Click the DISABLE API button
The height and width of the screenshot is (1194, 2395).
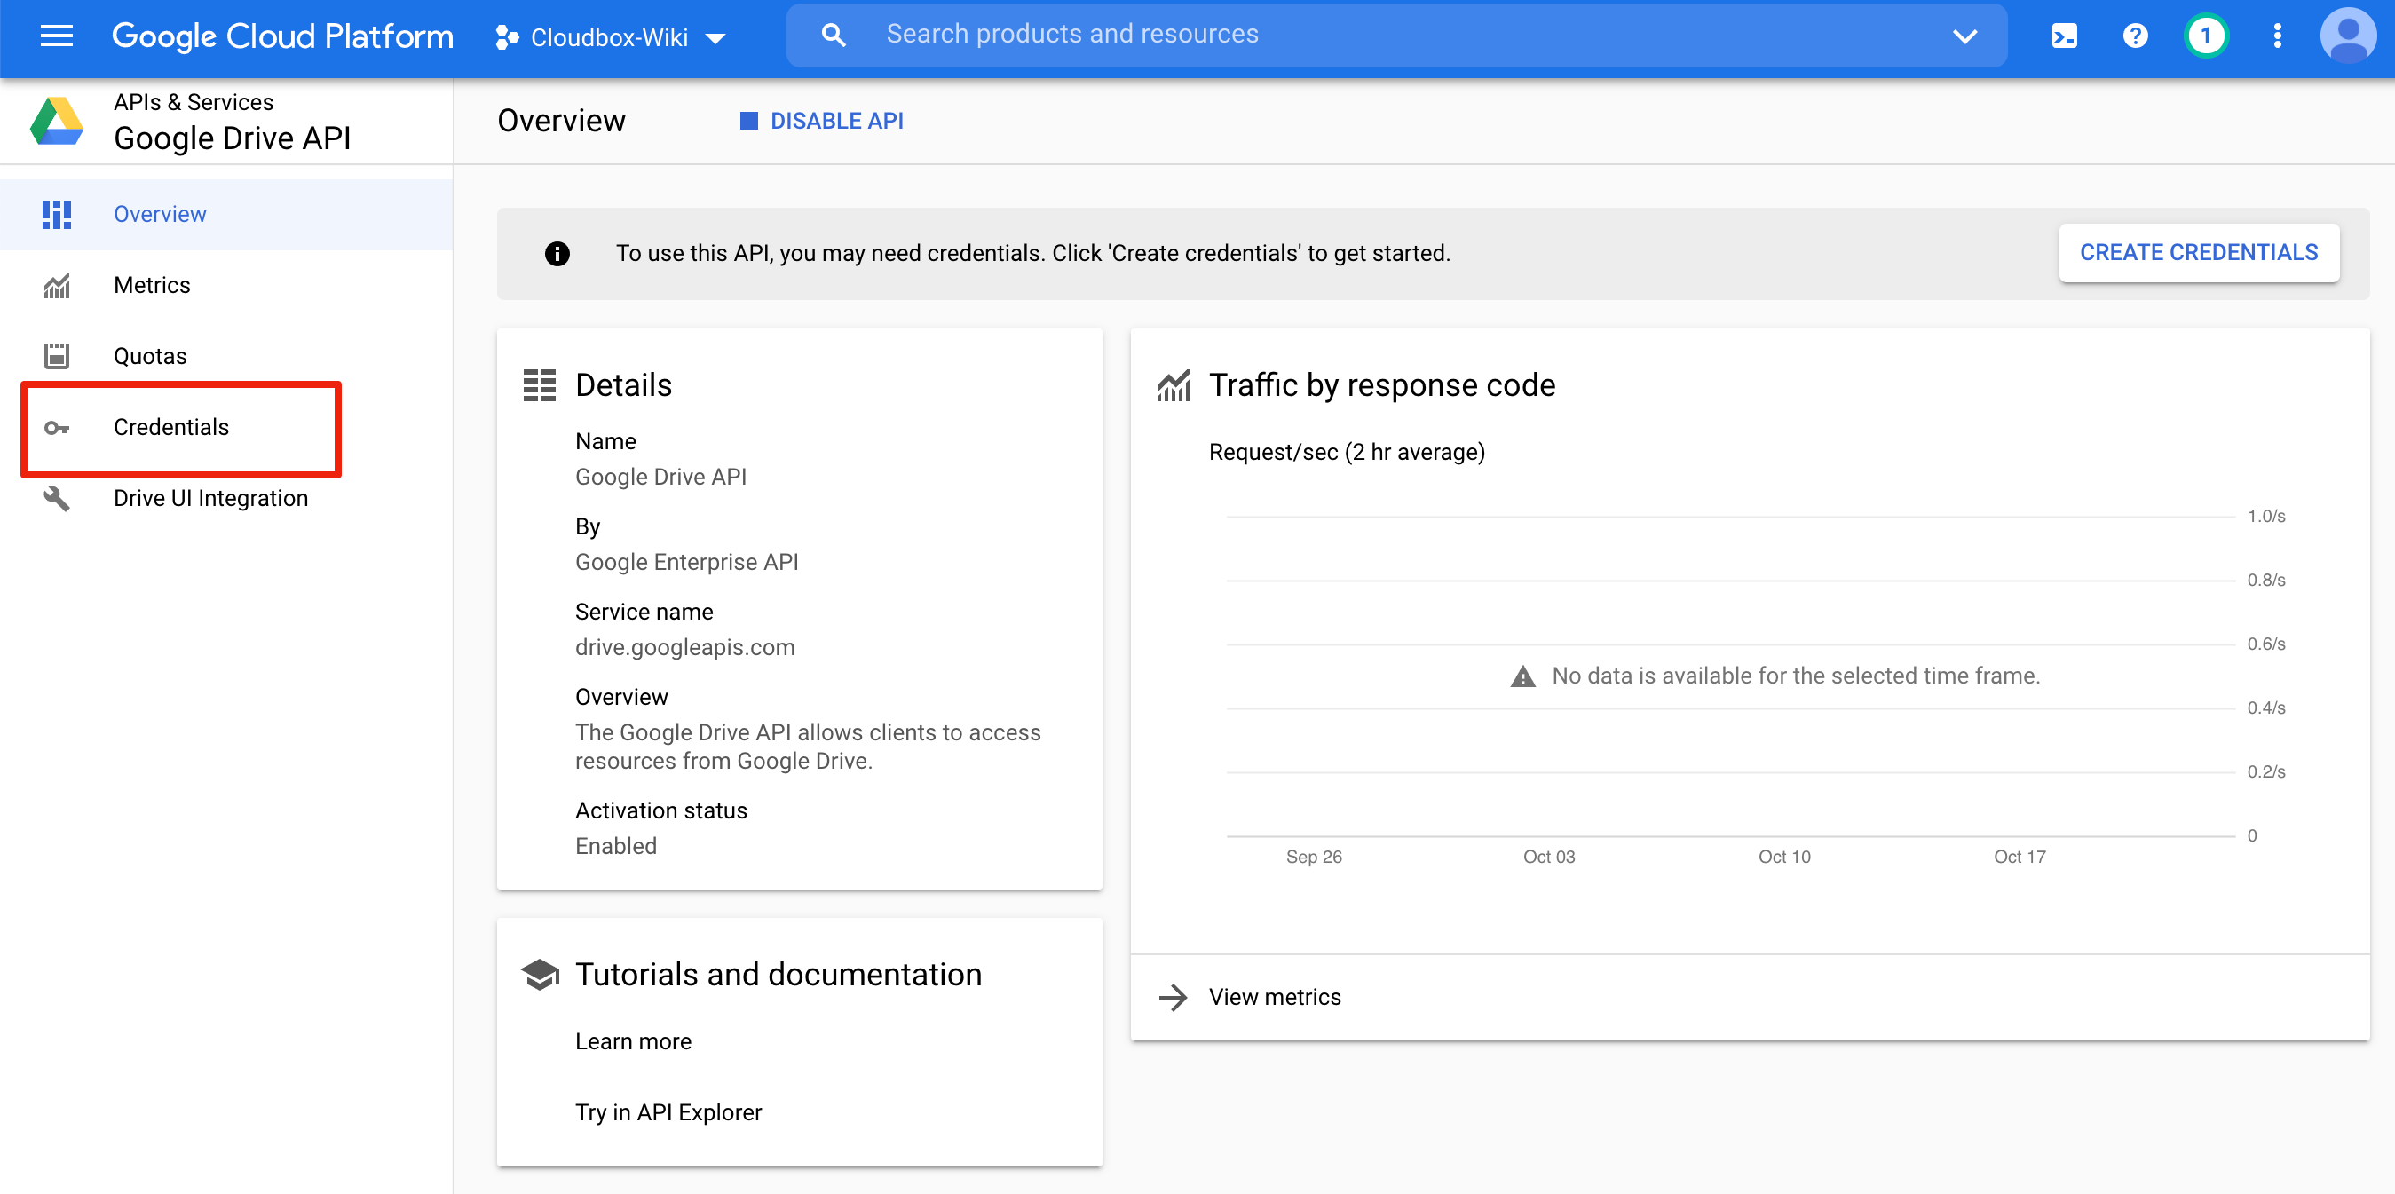pyautogui.click(x=822, y=122)
